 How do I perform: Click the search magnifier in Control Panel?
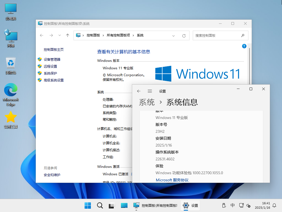243,36
